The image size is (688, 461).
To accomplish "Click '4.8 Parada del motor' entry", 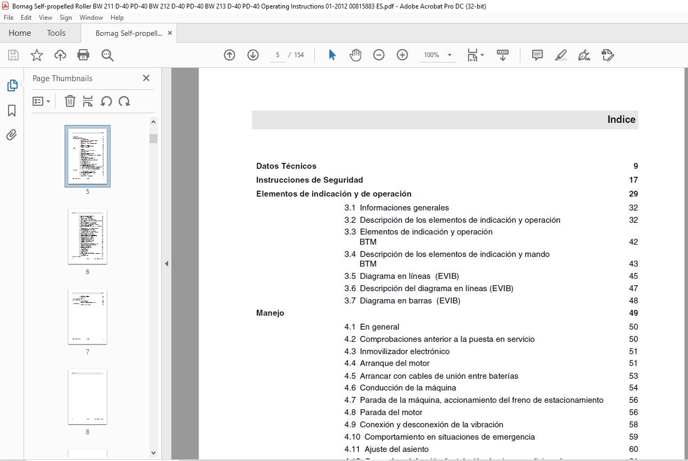I will tap(383, 412).
